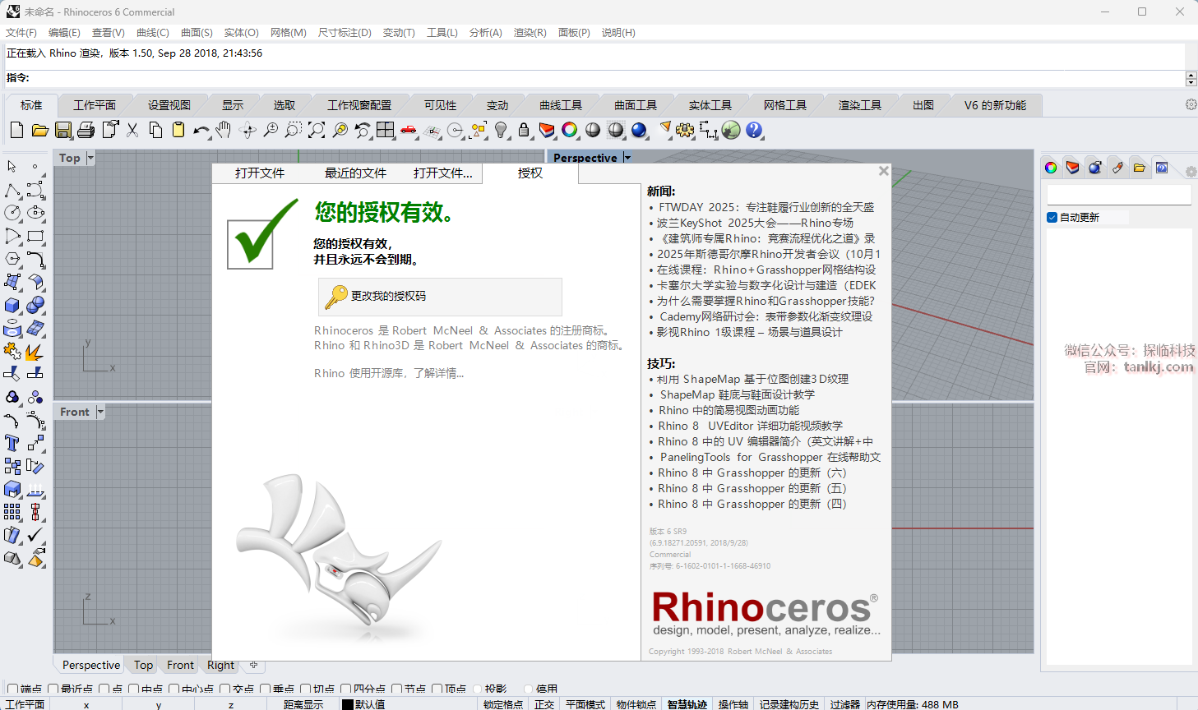Click the lock objects padlock icon
Image resolution: width=1198 pixels, height=710 pixels.
[524, 131]
